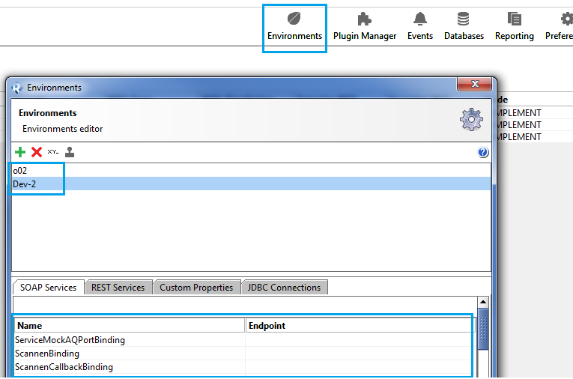Click the green plus add environment icon
This screenshot has width=573, height=379.
tap(20, 152)
